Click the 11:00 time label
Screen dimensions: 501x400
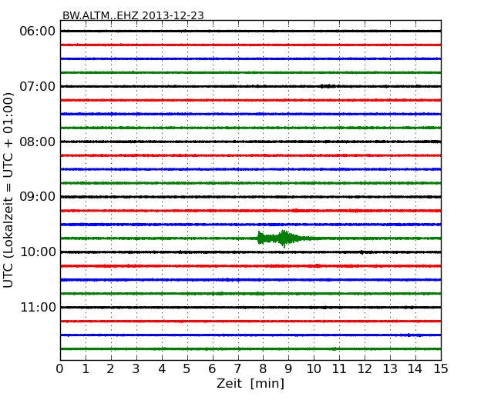coord(38,308)
